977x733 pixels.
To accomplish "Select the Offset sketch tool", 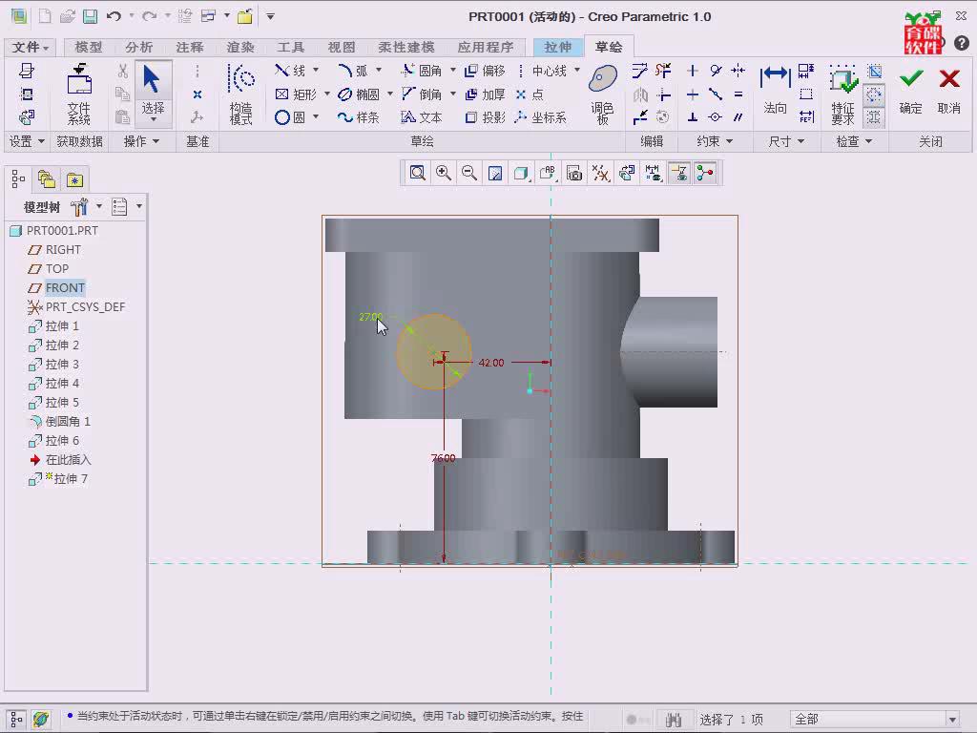I will pyautogui.click(x=485, y=71).
